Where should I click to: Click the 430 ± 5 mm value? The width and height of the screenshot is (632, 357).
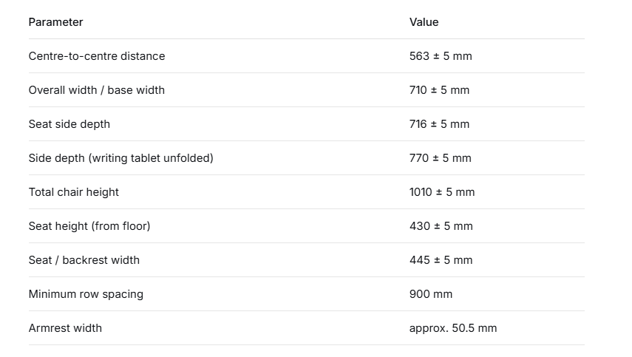click(x=441, y=226)
